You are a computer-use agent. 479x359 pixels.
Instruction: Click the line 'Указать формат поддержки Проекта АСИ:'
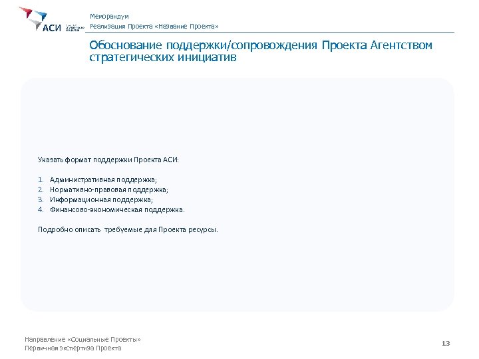[108, 160]
